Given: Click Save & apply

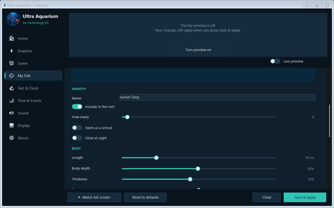Looking at the screenshot, I should click(x=305, y=197).
